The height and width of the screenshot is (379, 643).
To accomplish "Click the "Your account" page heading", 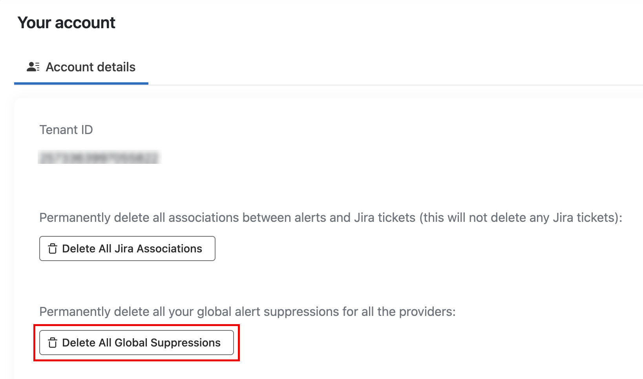I will pyautogui.click(x=66, y=23).
